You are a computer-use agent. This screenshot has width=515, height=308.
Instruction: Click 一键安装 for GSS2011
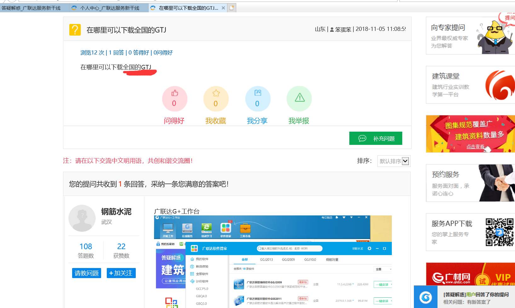pos(383,301)
